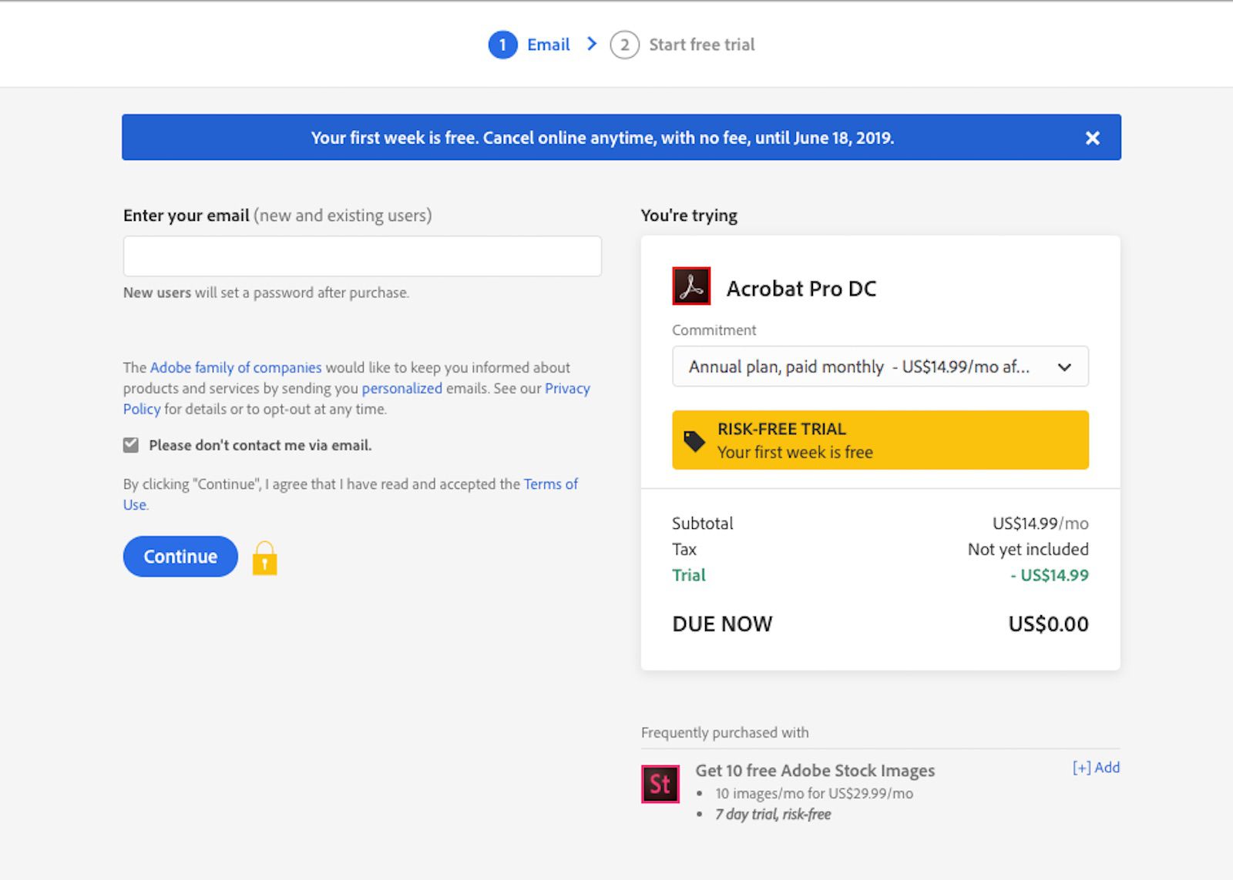Screen dimensions: 1233x880
Task: Click the DUE NOW US$0.00 amount
Action: click(1048, 624)
